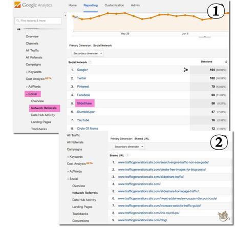Open the lower Secondary dimension dropdown
Image resolution: width=235 pixels, height=227 pixels.
[129, 147]
